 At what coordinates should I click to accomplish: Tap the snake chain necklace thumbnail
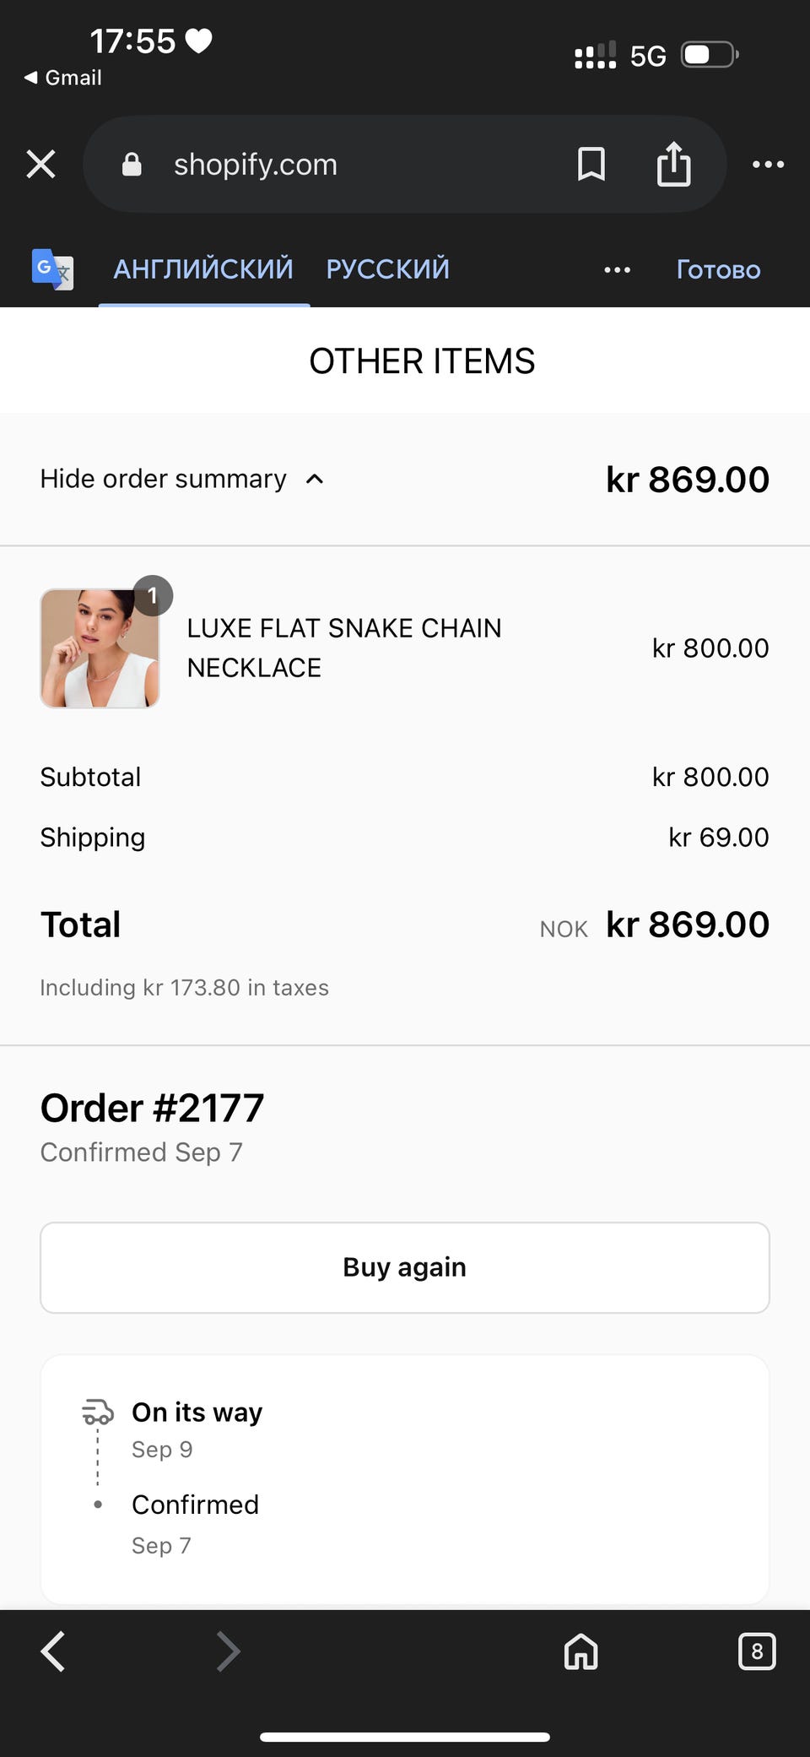coord(100,648)
